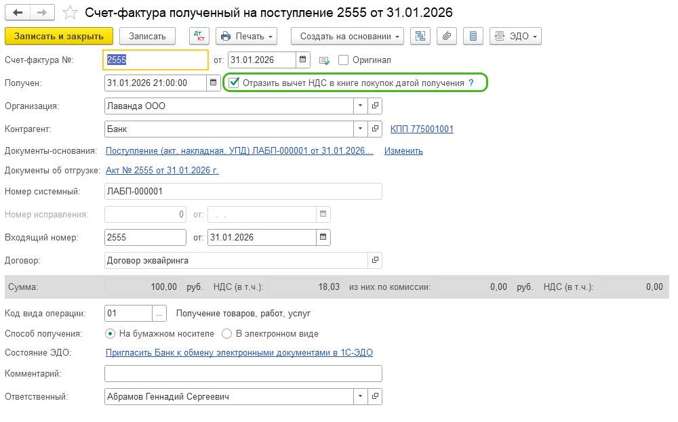Viewport: 678px width, 422px height.
Task: Enable the Оригинал checkbox
Action: (343, 60)
